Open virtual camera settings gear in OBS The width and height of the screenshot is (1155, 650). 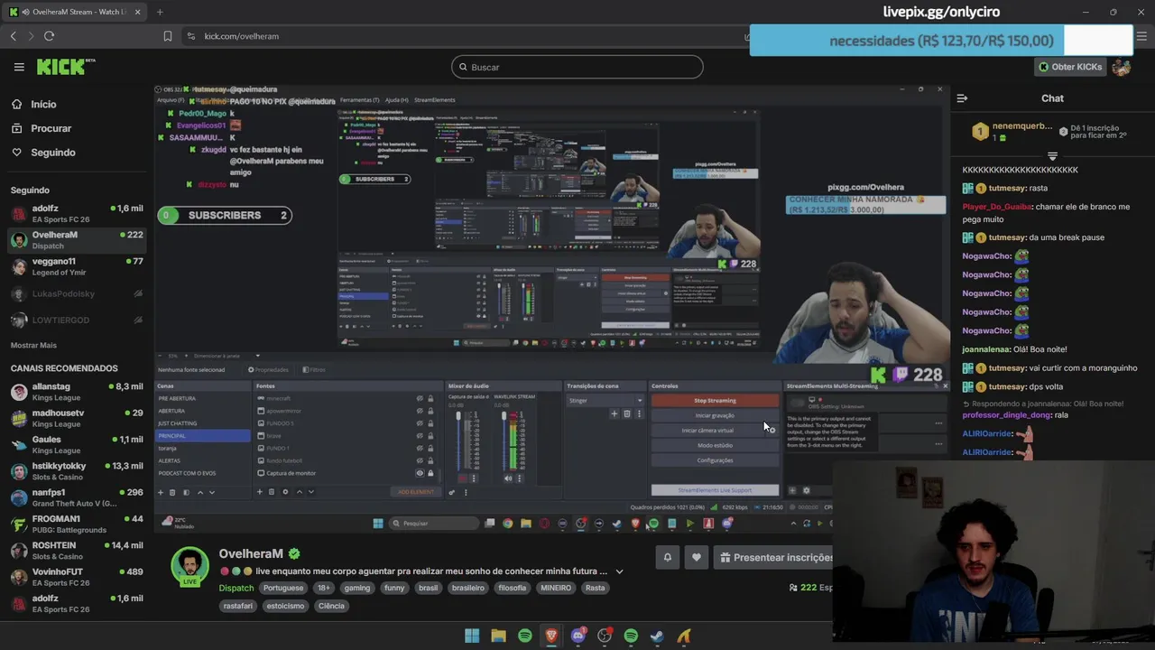(771, 430)
